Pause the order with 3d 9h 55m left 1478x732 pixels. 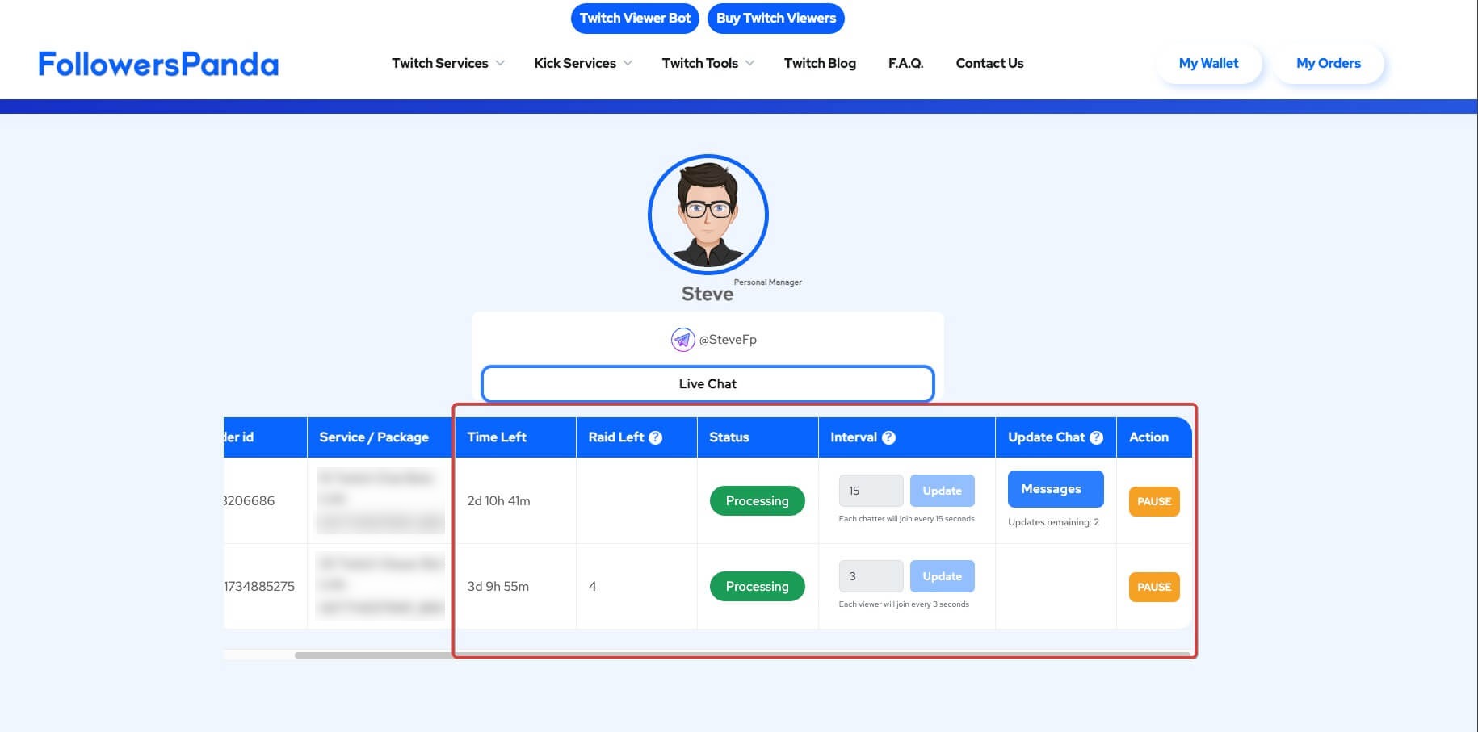[1154, 587]
